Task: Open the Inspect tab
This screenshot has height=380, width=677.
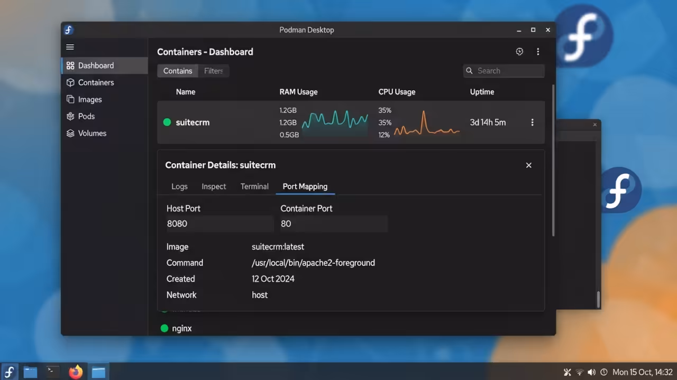Action: coord(214,186)
